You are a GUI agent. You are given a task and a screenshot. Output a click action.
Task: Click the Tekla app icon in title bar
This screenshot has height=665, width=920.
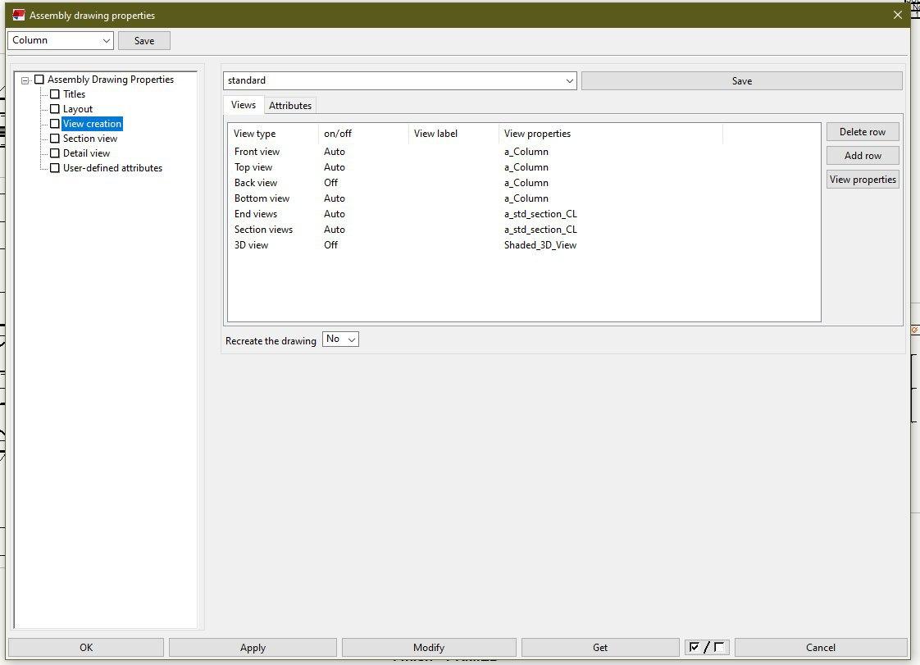(x=18, y=15)
